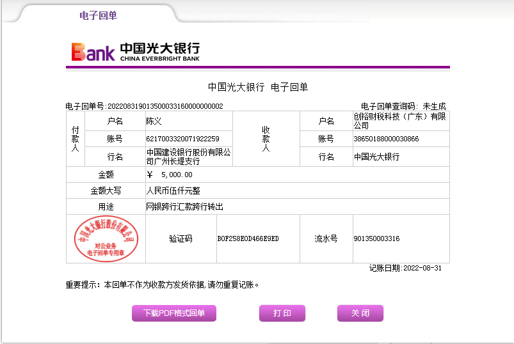Click the 用途 label cell
The width and height of the screenshot is (514, 344).
106,207
